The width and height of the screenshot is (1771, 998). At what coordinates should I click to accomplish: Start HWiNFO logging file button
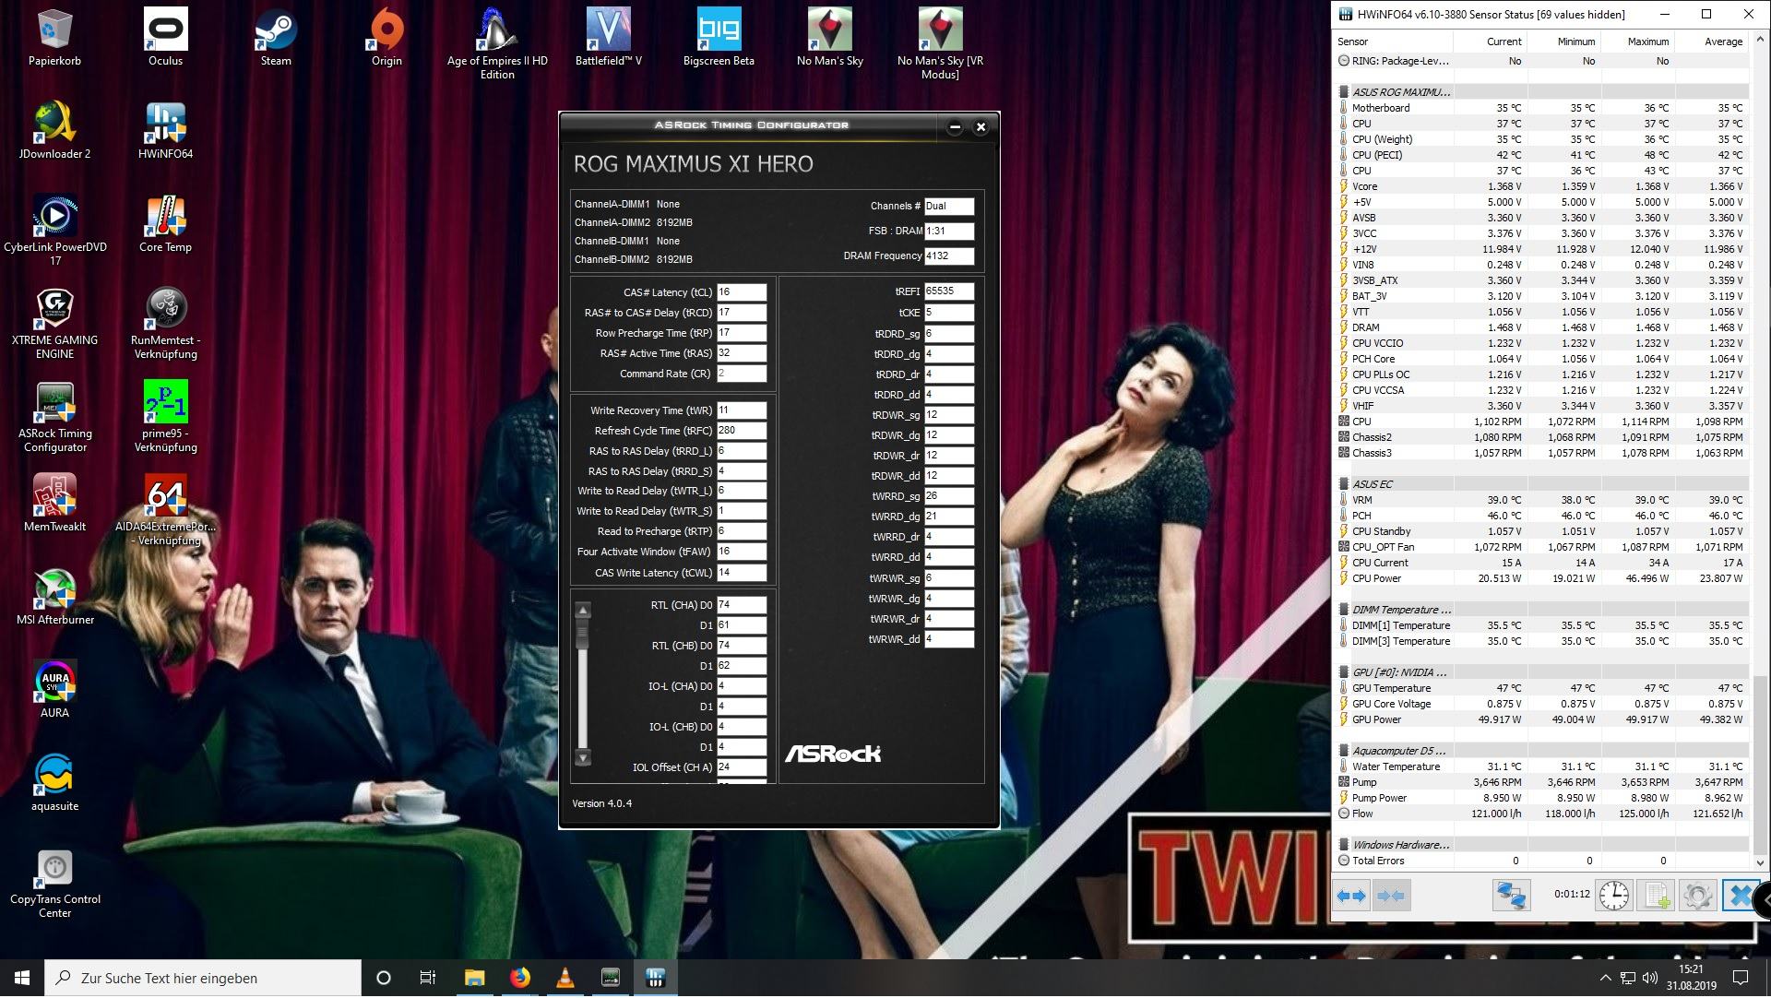point(1657,896)
